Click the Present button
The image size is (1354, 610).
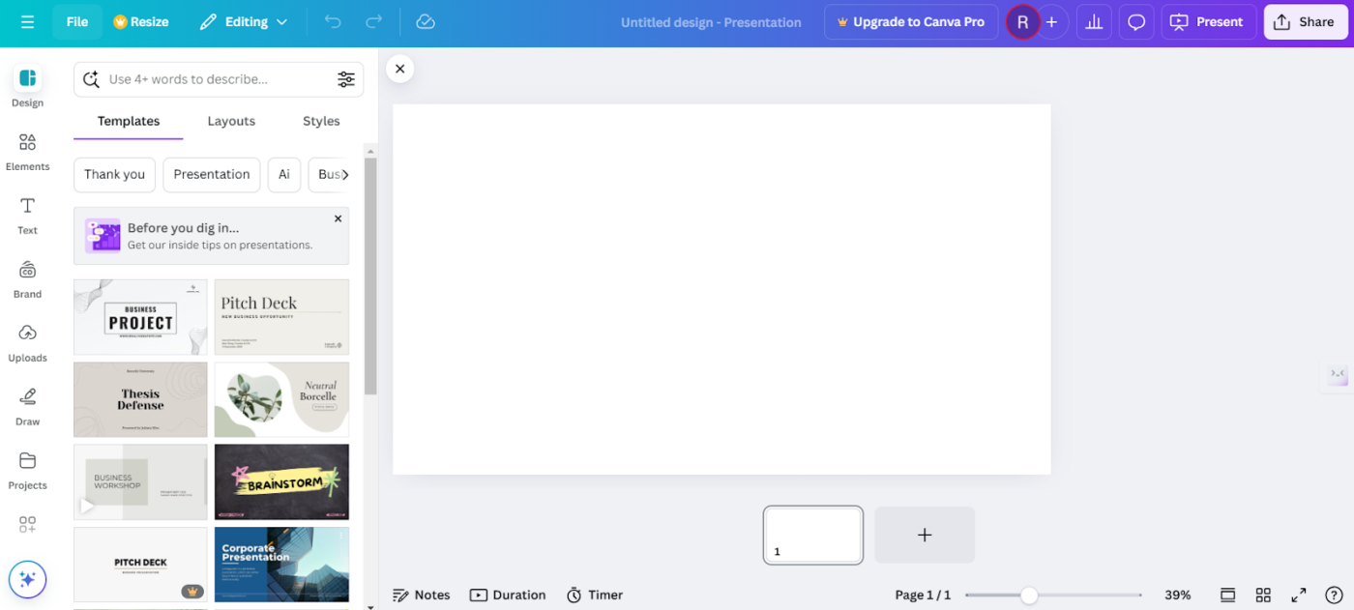(1208, 22)
